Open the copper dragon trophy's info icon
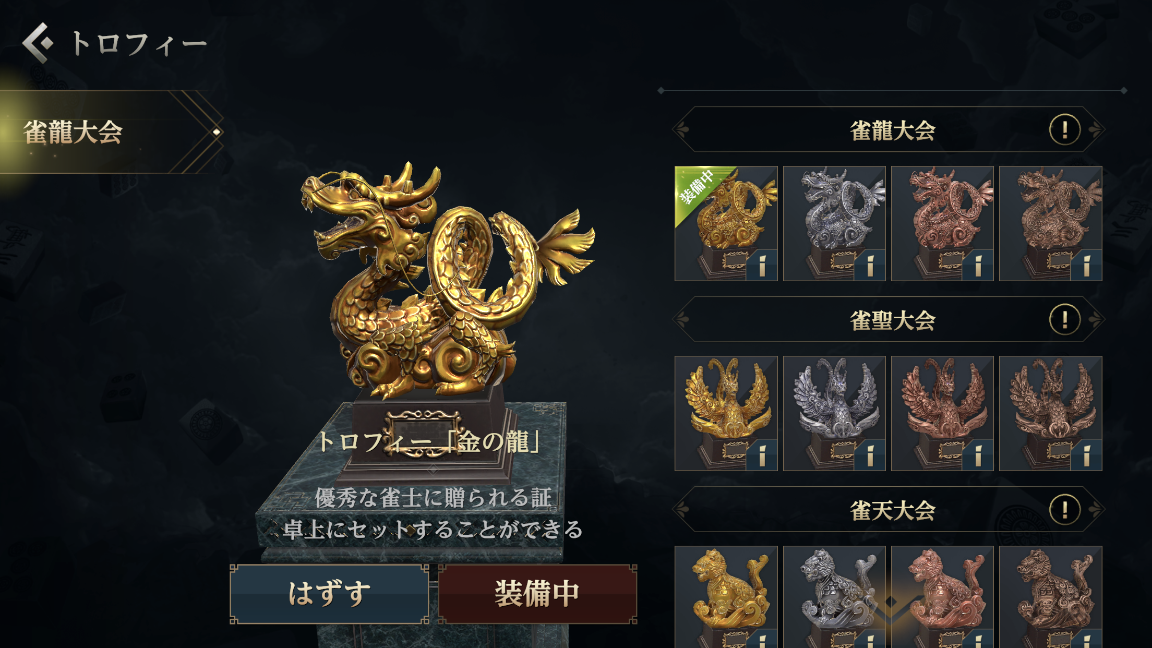Image resolution: width=1152 pixels, height=648 pixels. point(978,265)
